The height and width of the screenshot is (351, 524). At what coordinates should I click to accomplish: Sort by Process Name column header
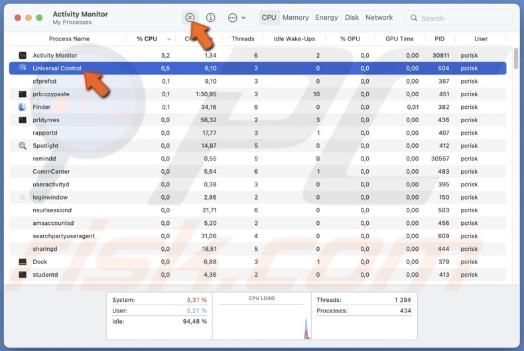69,38
